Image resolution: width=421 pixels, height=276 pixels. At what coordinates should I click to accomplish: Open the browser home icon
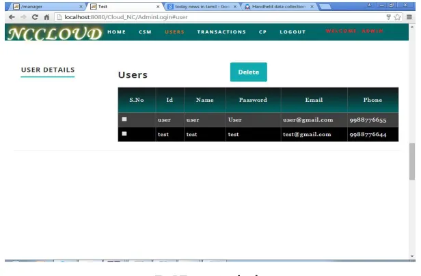tap(46, 17)
